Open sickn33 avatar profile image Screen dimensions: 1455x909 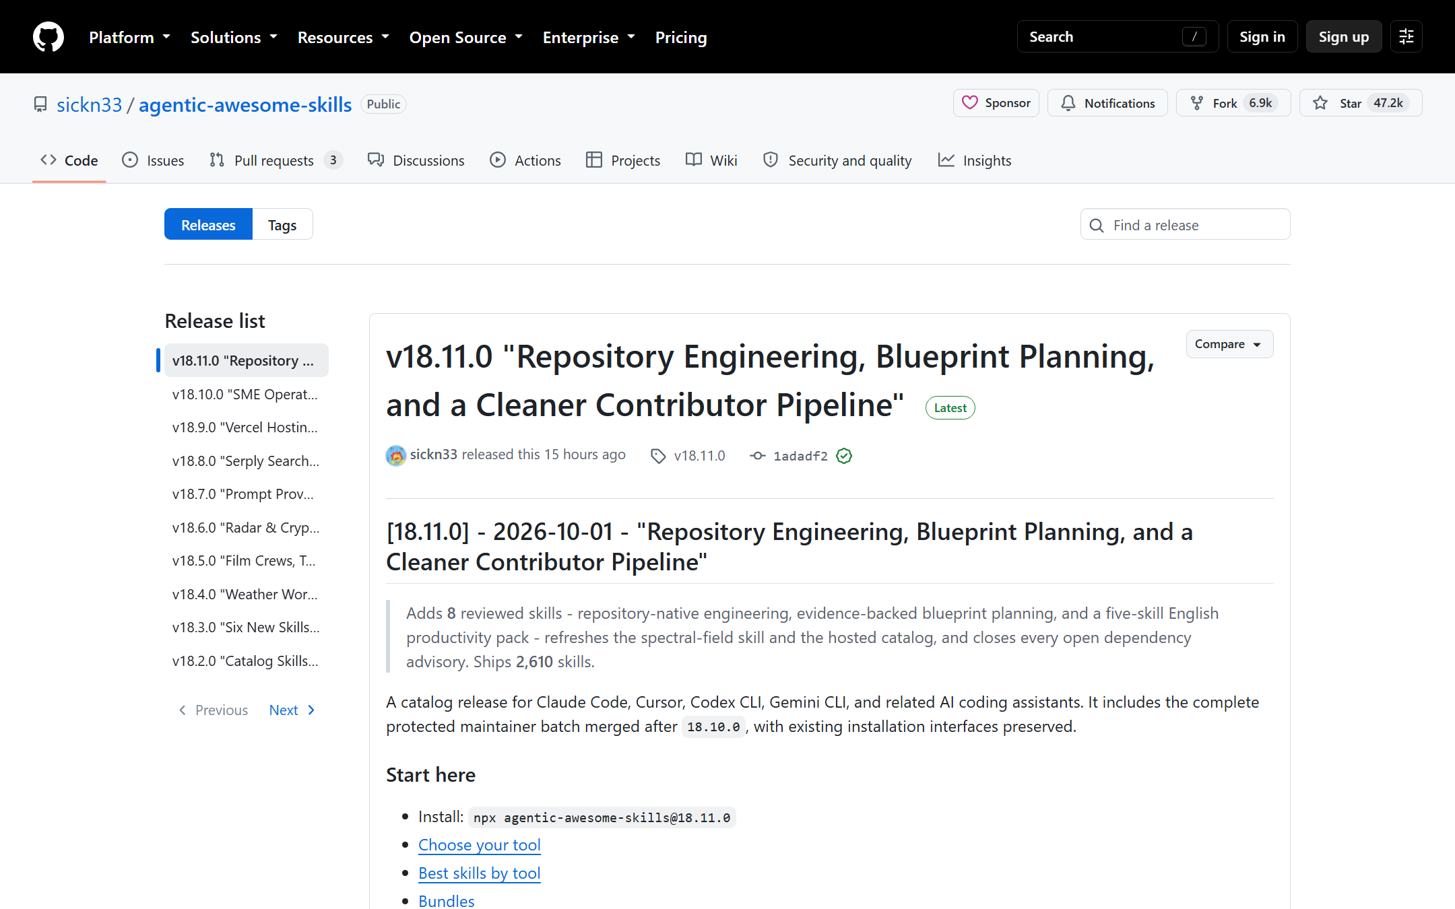click(396, 456)
